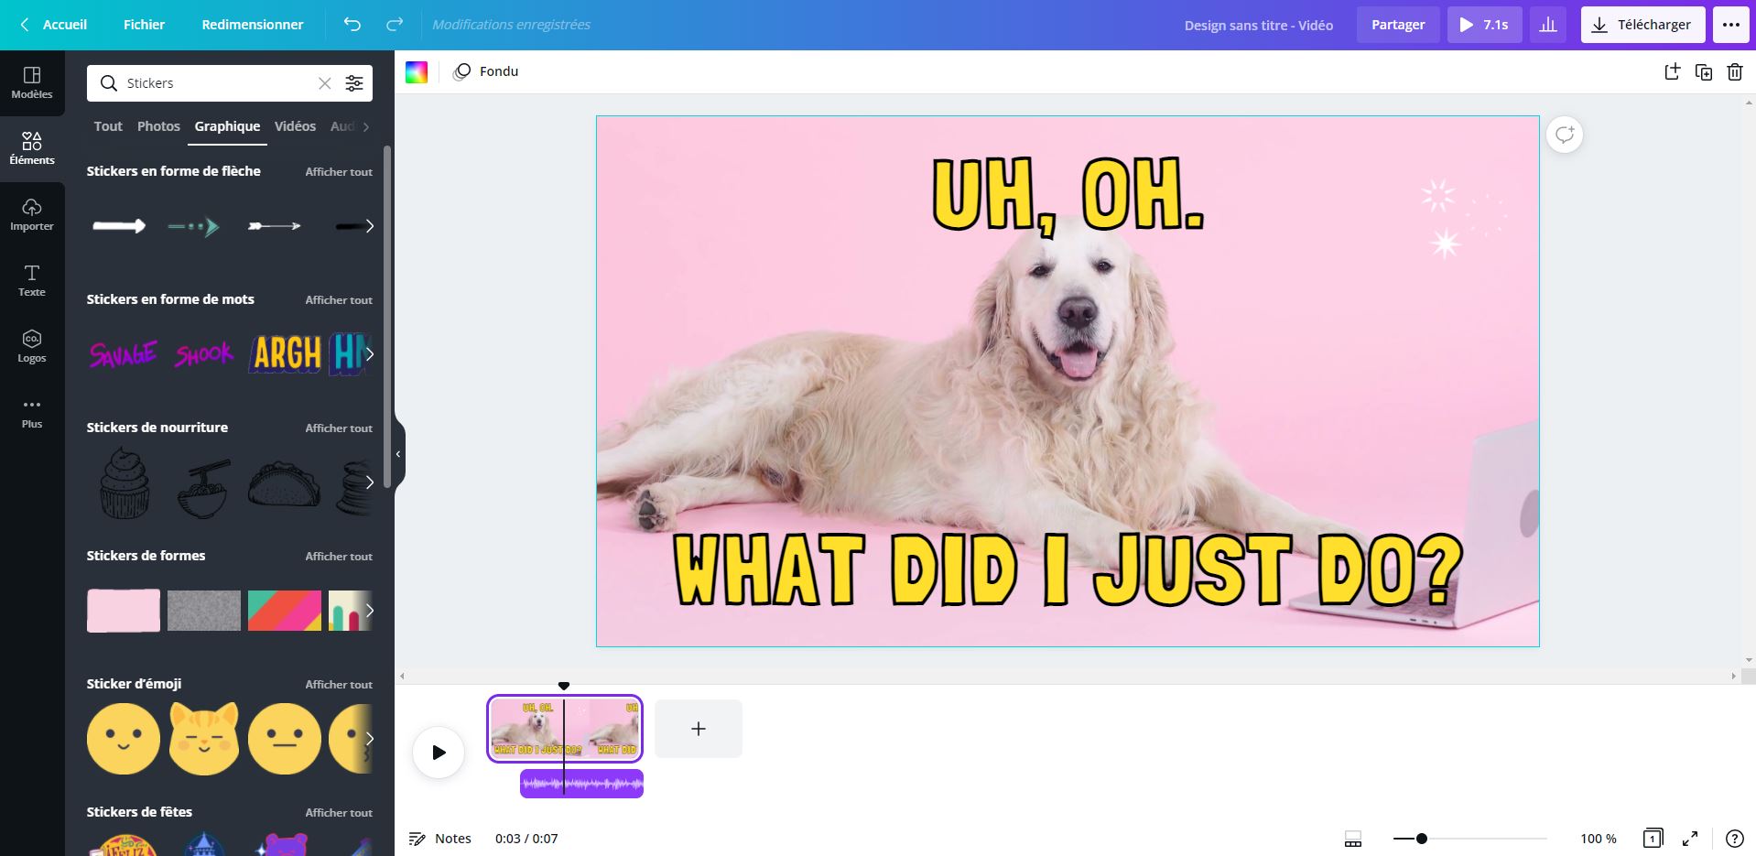1756x856 pixels.
Task: Open Notes at the bottom
Action: click(x=440, y=839)
